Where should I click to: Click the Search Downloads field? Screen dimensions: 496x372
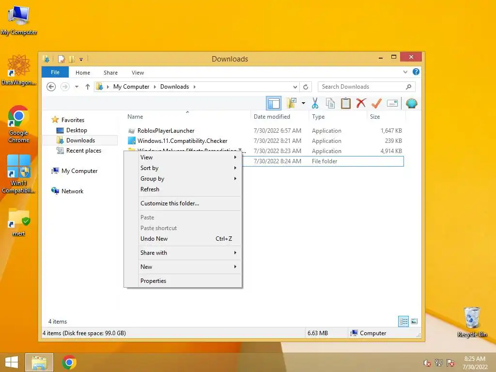click(367, 87)
